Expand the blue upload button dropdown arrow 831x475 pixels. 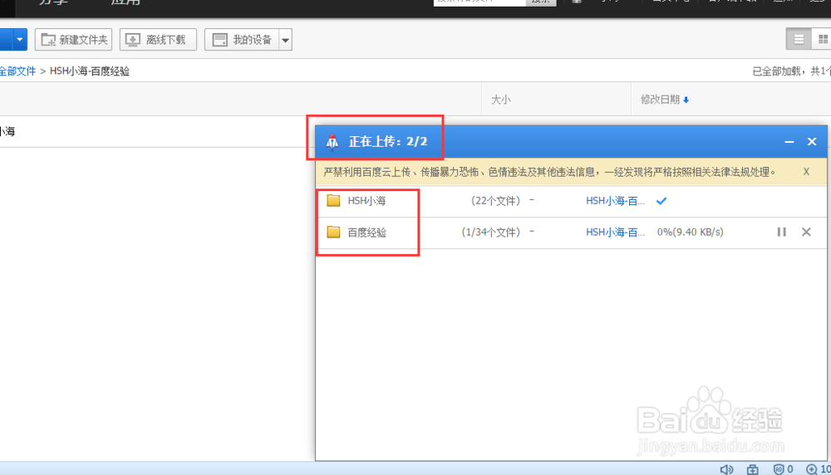(x=20, y=40)
